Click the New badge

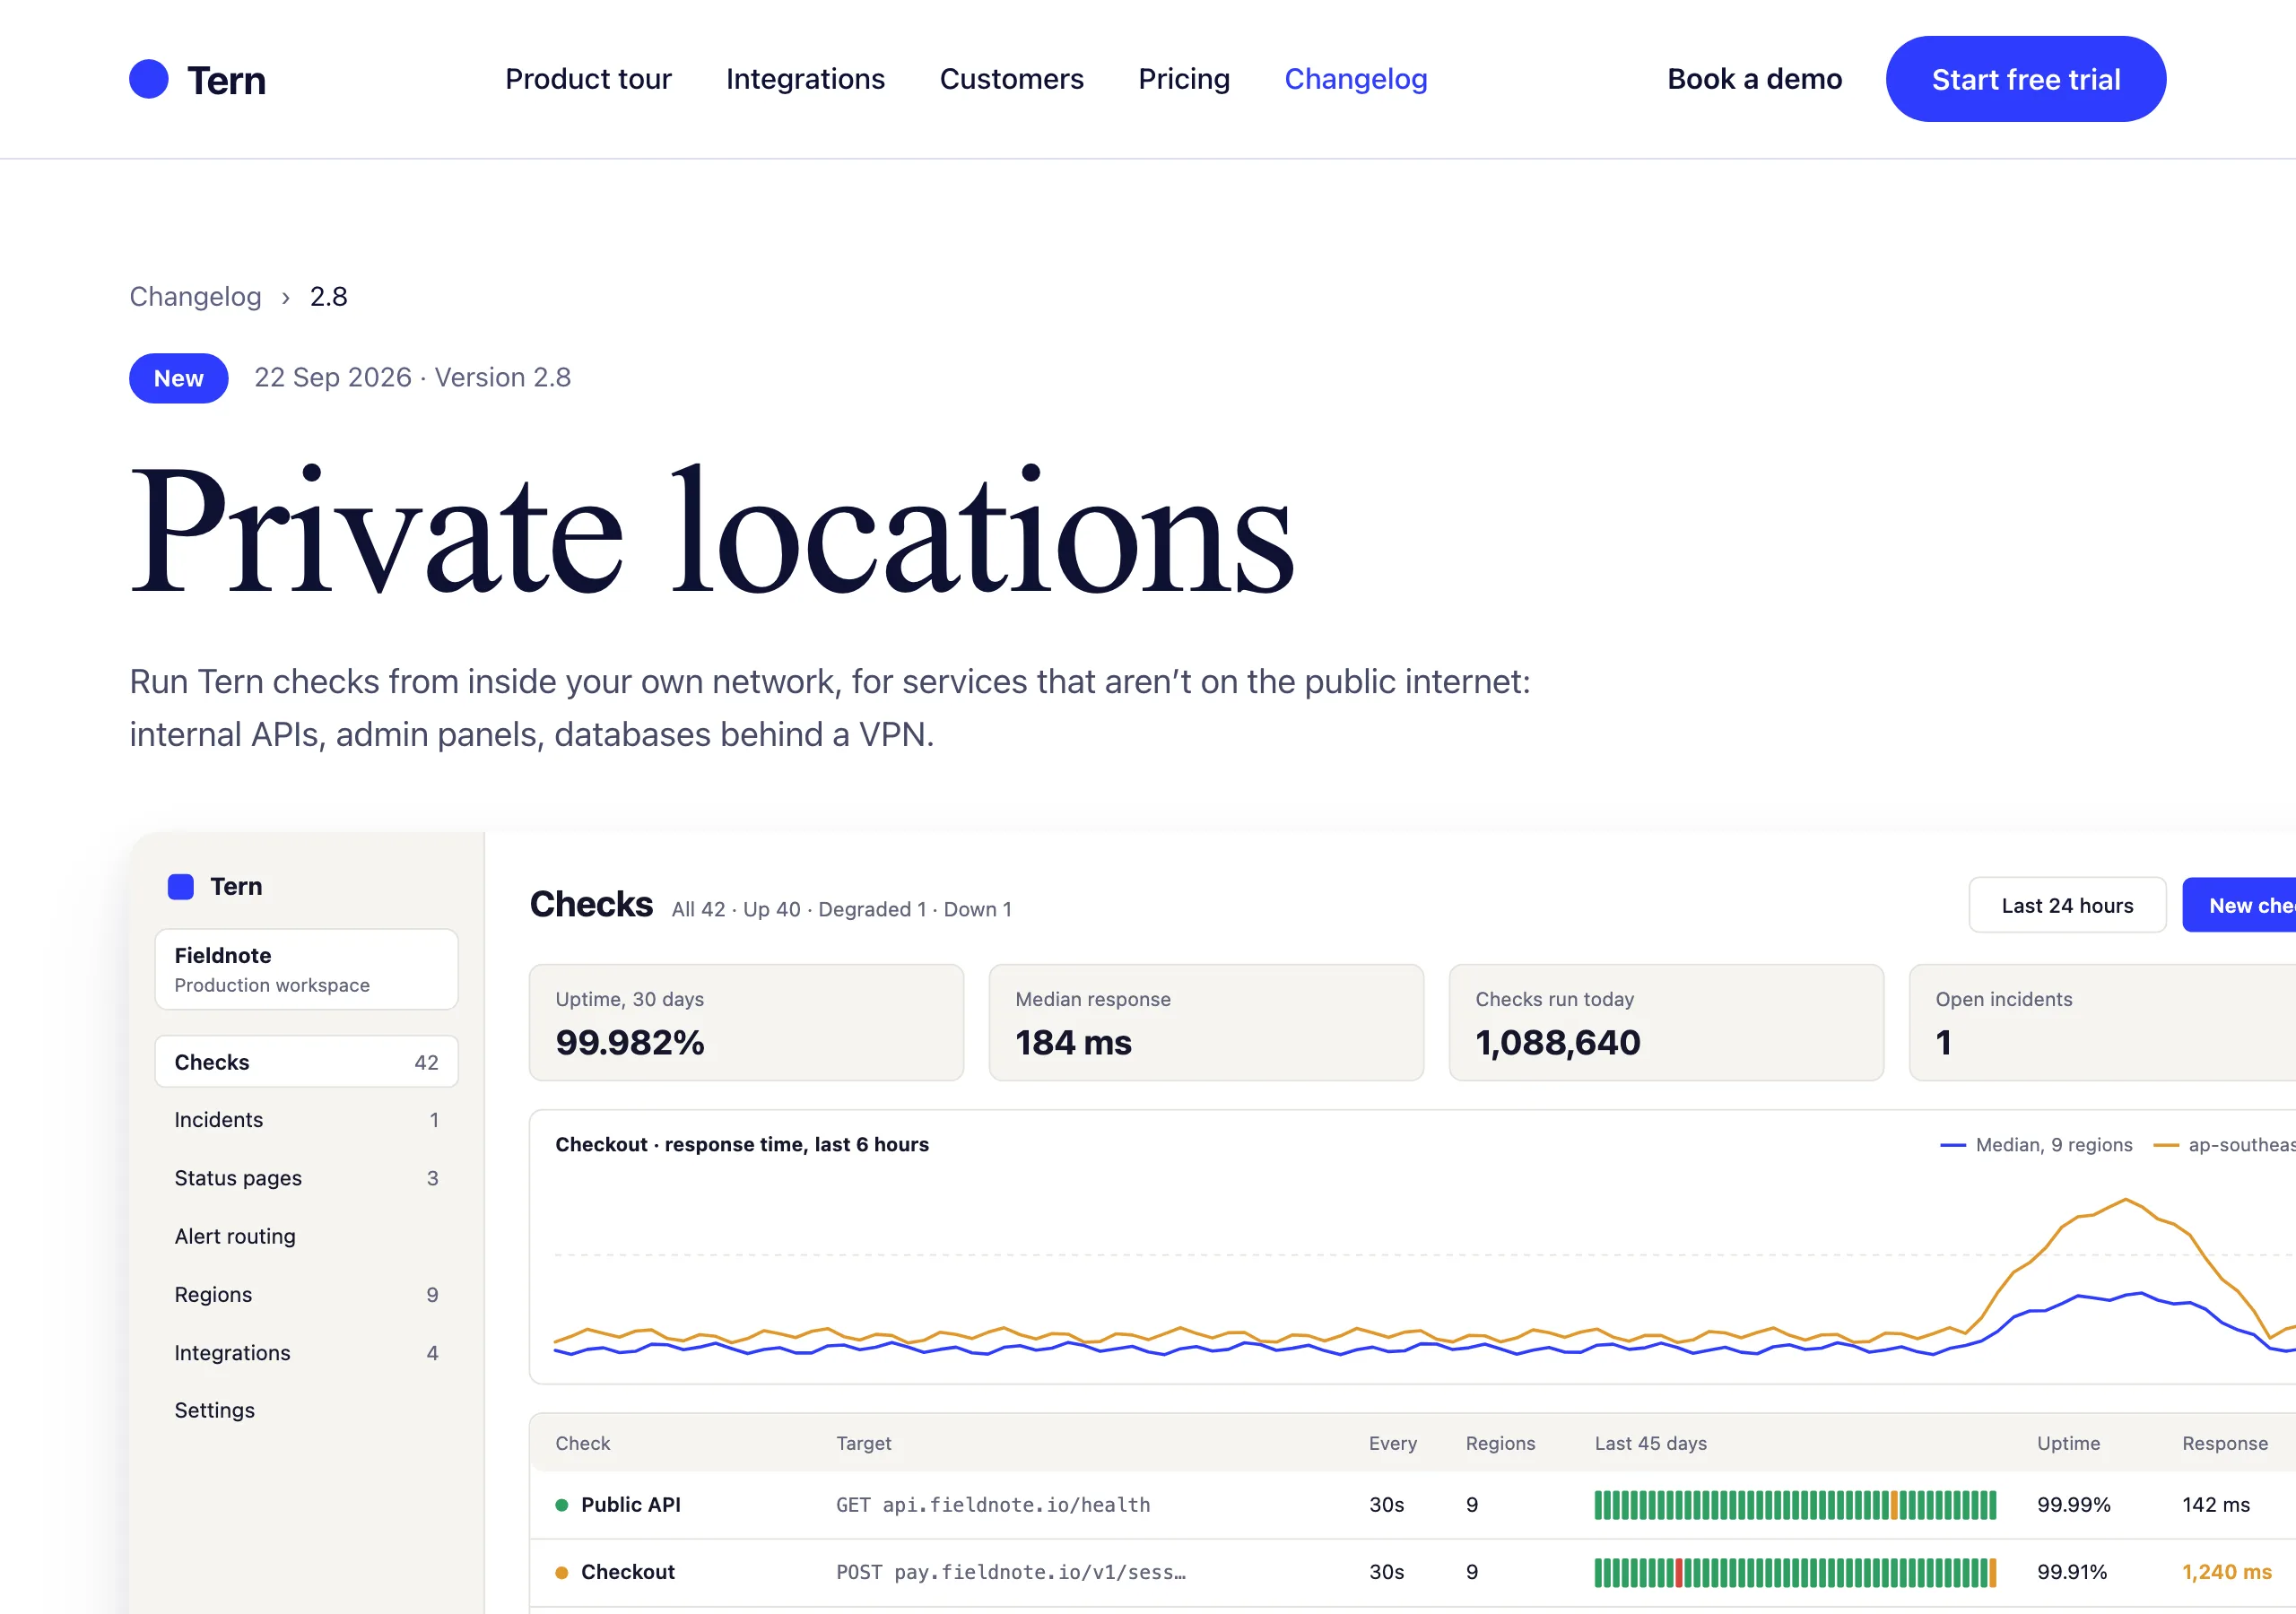(178, 378)
